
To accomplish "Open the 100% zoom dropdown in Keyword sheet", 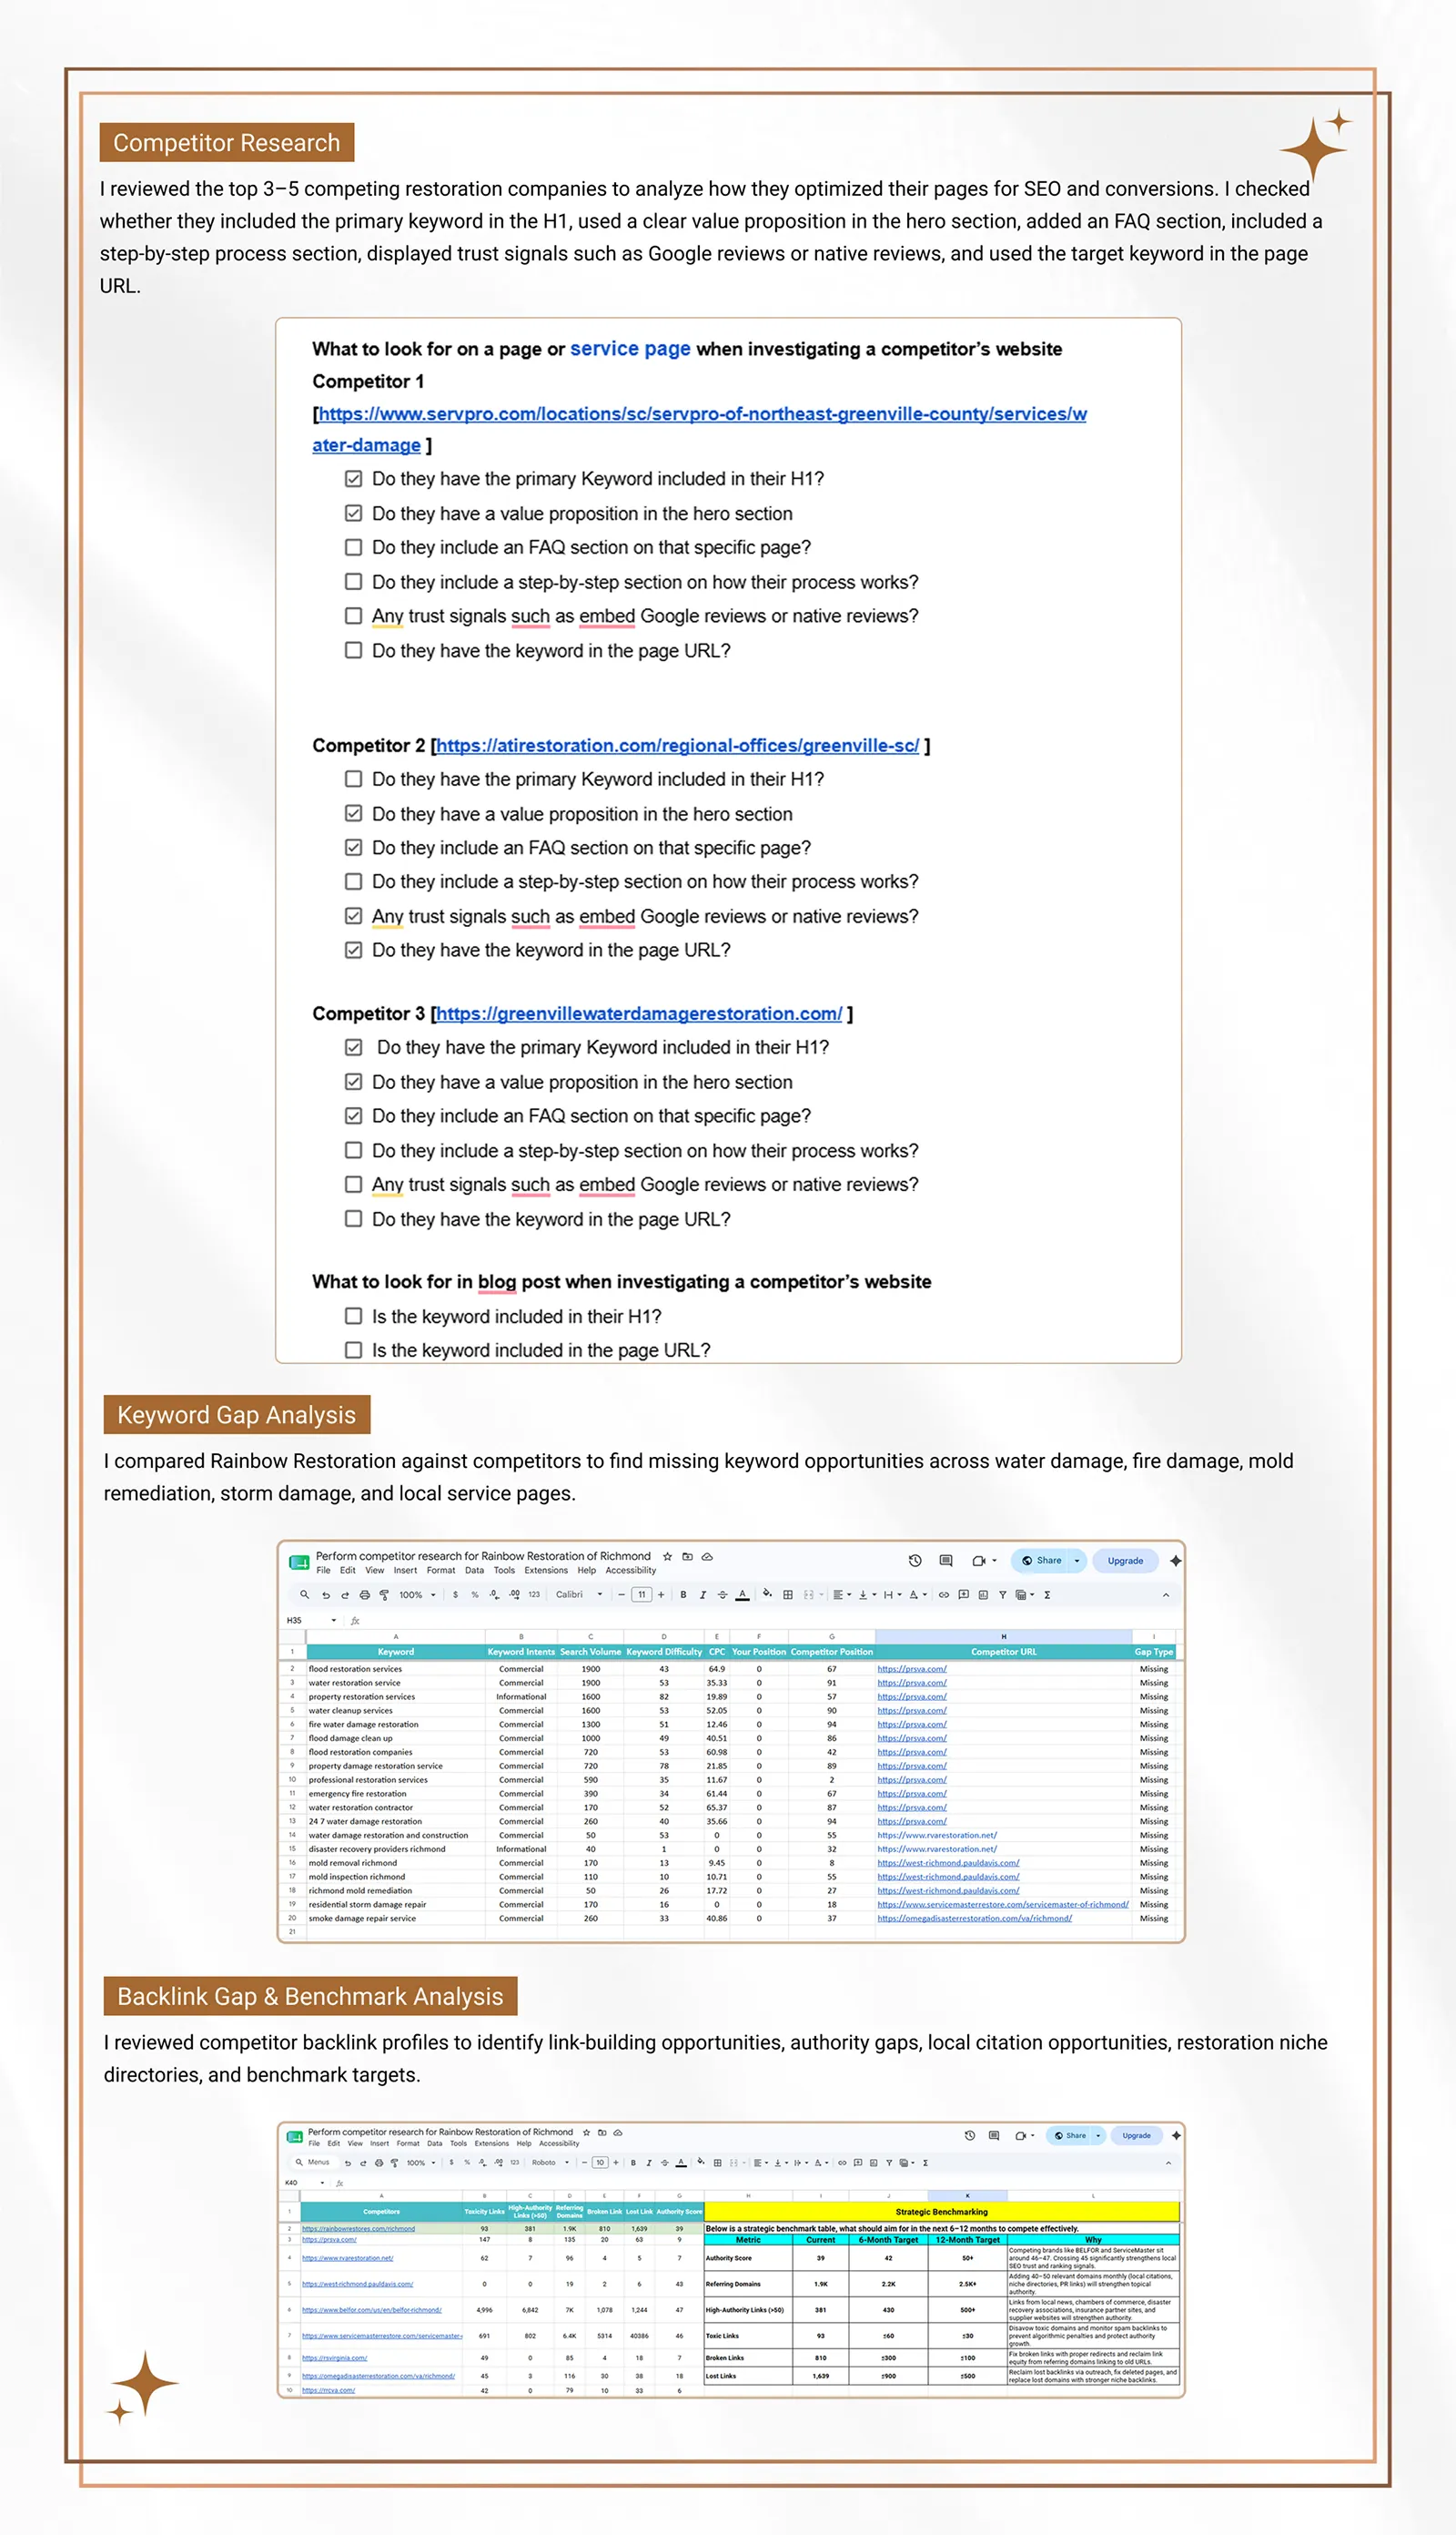I will point(417,1594).
